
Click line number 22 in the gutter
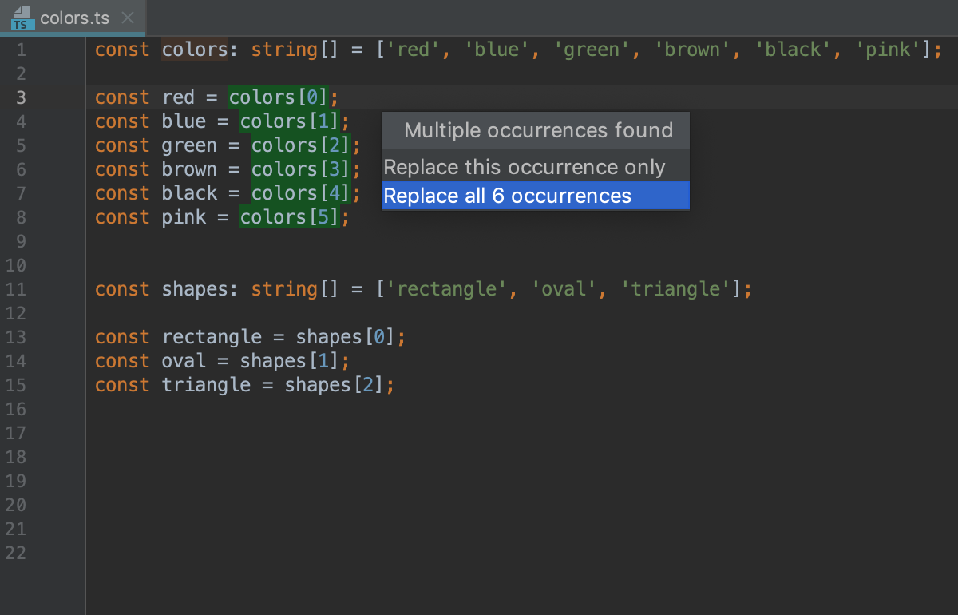pyautogui.click(x=15, y=553)
